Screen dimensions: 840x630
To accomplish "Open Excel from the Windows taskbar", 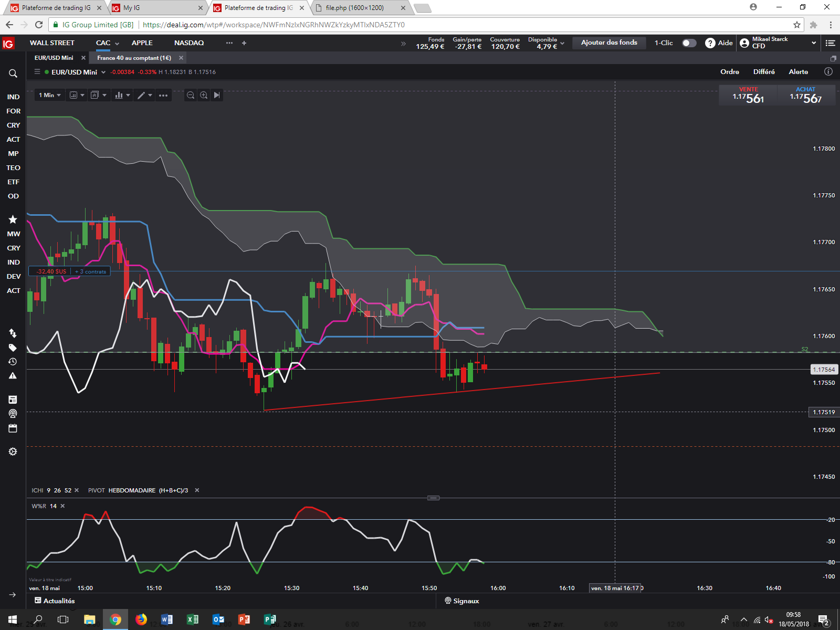I will pyautogui.click(x=193, y=619).
